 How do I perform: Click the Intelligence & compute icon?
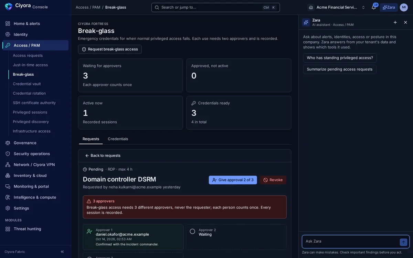(8, 197)
